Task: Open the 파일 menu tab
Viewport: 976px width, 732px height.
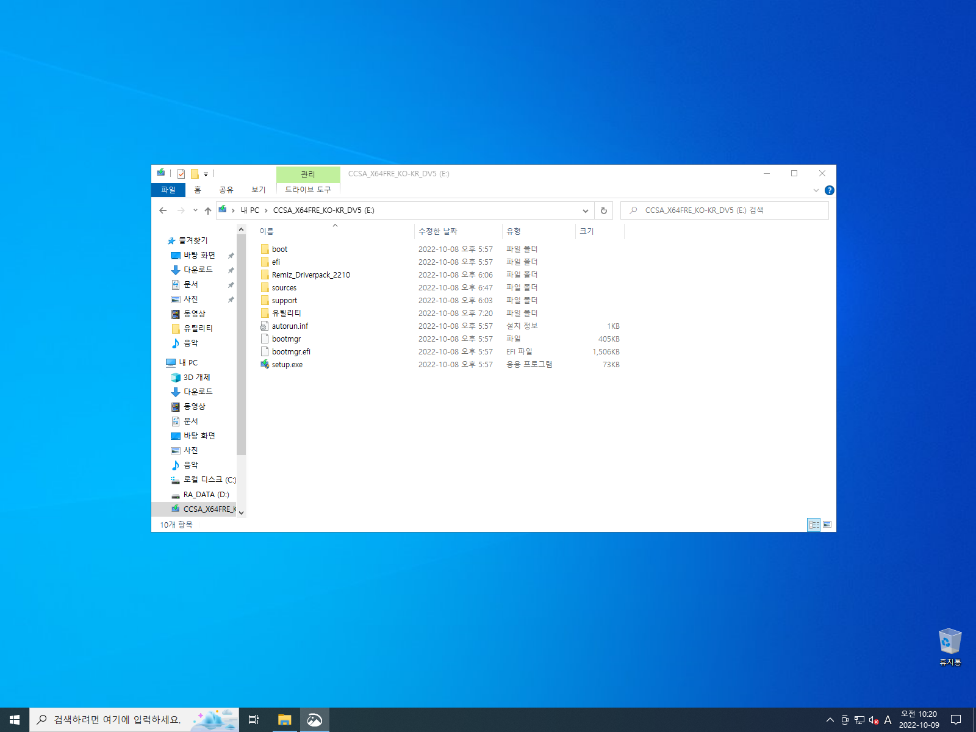Action: [168, 190]
